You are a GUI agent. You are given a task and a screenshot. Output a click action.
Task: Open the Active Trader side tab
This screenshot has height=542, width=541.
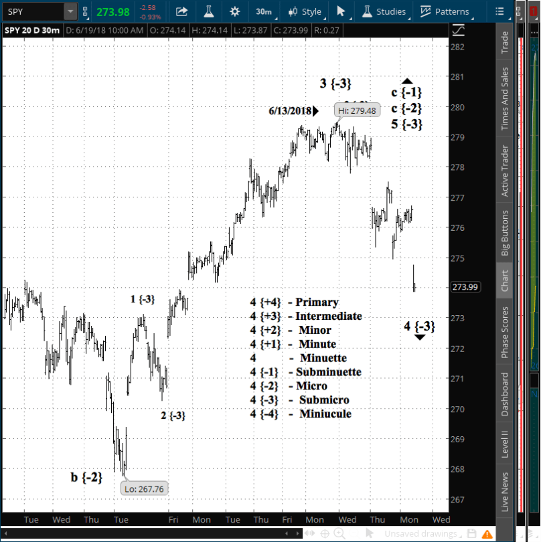[x=505, y=171]
